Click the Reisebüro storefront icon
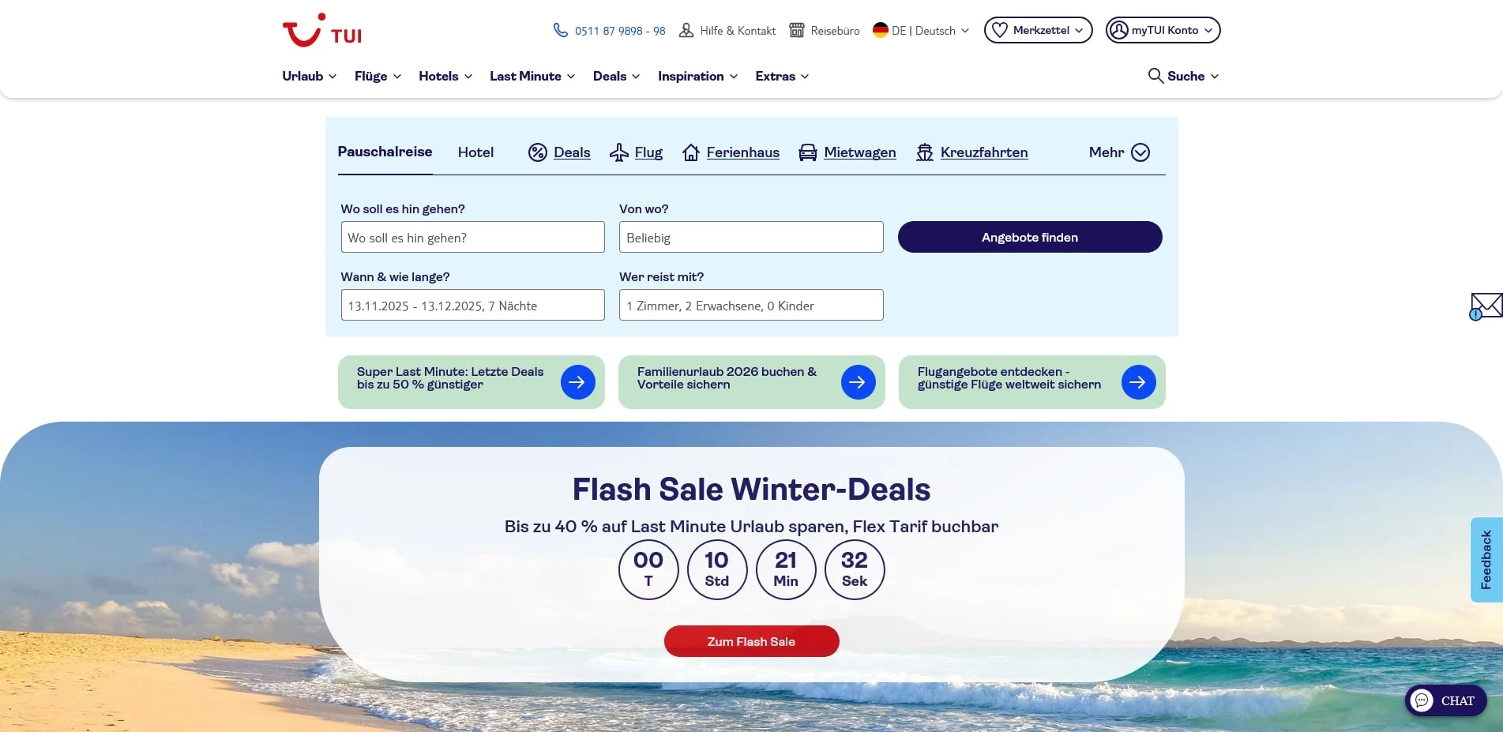 pyautogui.click(x=798, y=30)
